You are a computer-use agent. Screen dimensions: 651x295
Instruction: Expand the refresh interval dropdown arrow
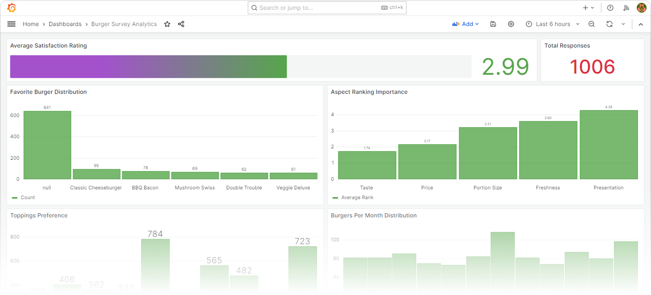pyautogui.click(x=623, y=24)
